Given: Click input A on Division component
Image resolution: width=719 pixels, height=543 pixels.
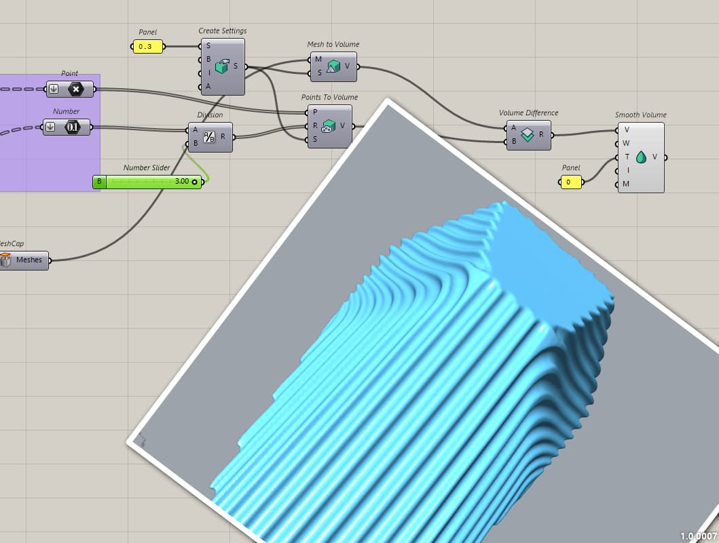Looking at the screenshot, I should 196,130.
